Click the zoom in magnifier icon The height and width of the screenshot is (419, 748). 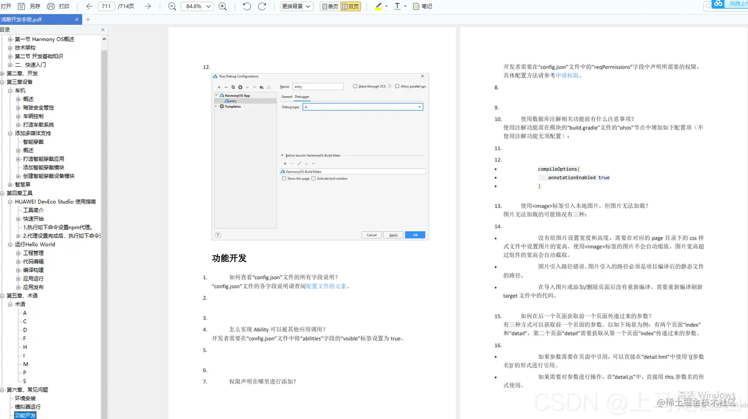click(223, 6)
